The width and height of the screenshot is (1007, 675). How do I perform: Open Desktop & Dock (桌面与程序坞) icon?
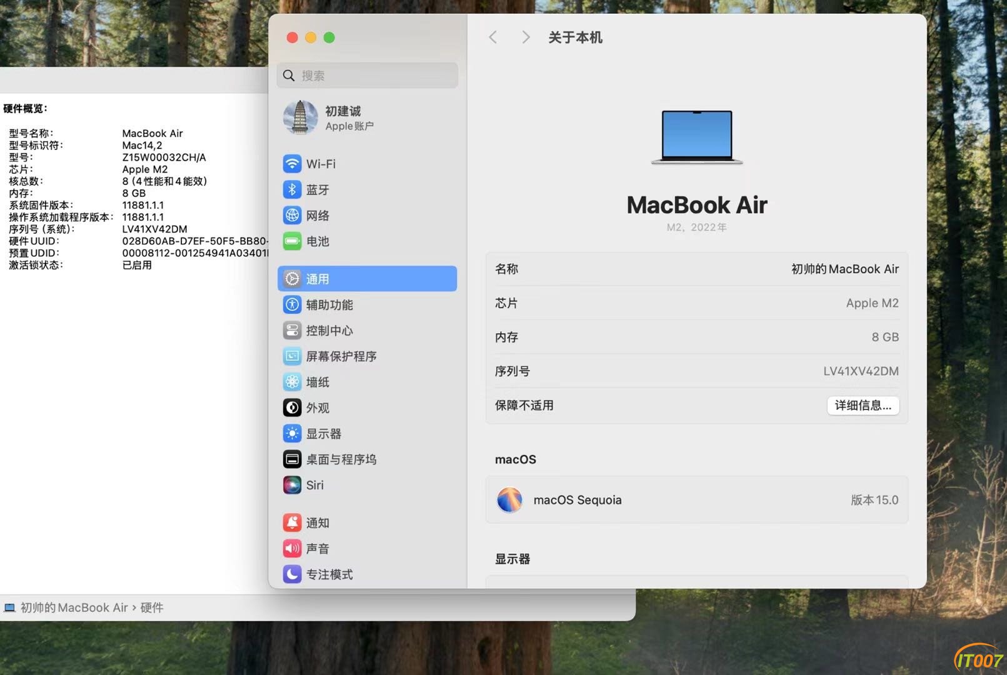292,459
